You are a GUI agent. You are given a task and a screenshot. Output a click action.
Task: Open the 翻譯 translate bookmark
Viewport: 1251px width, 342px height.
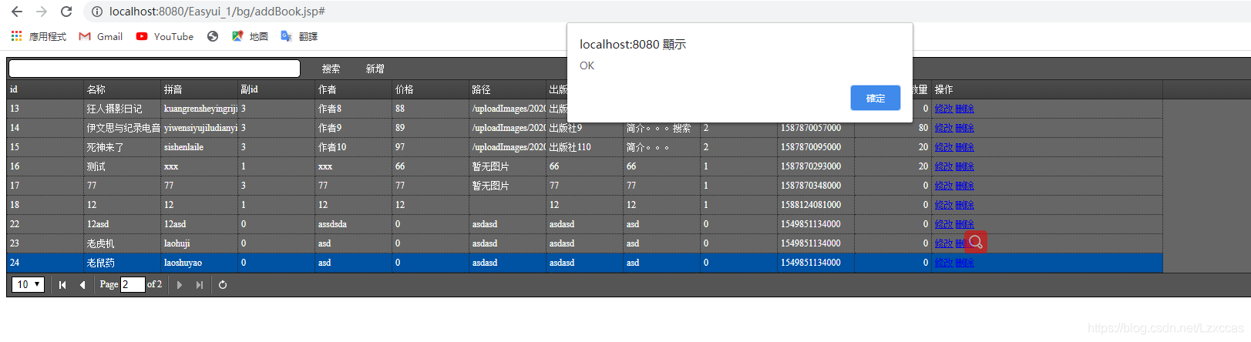pos(299,36)
